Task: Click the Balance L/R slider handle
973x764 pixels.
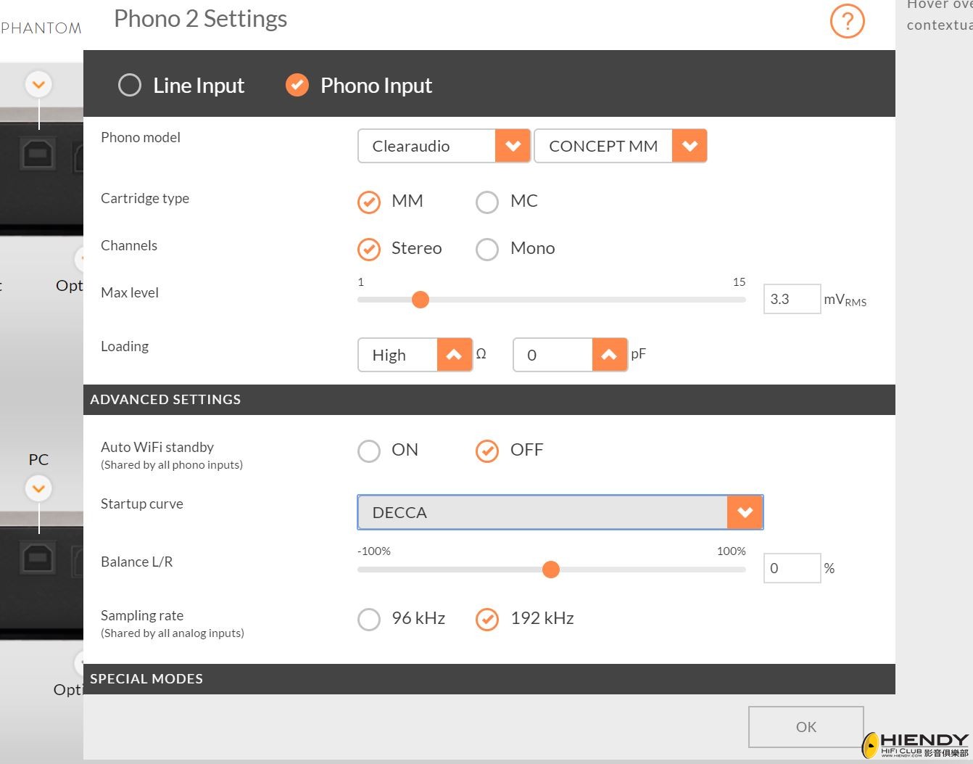Action: tap(551, 570)
